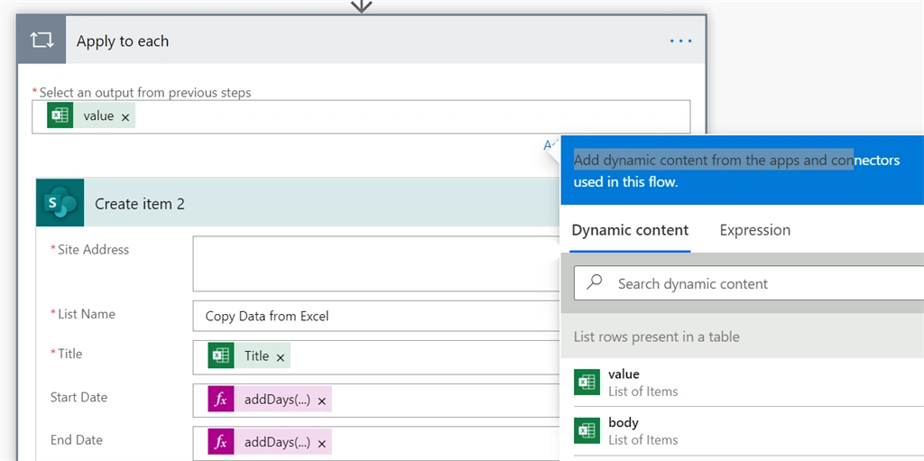
Task: Click the Apply to each loop icon
Action: [x=42, y=40]
